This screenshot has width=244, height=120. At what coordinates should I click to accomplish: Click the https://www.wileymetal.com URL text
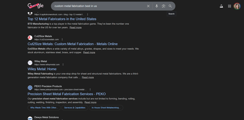47,65
